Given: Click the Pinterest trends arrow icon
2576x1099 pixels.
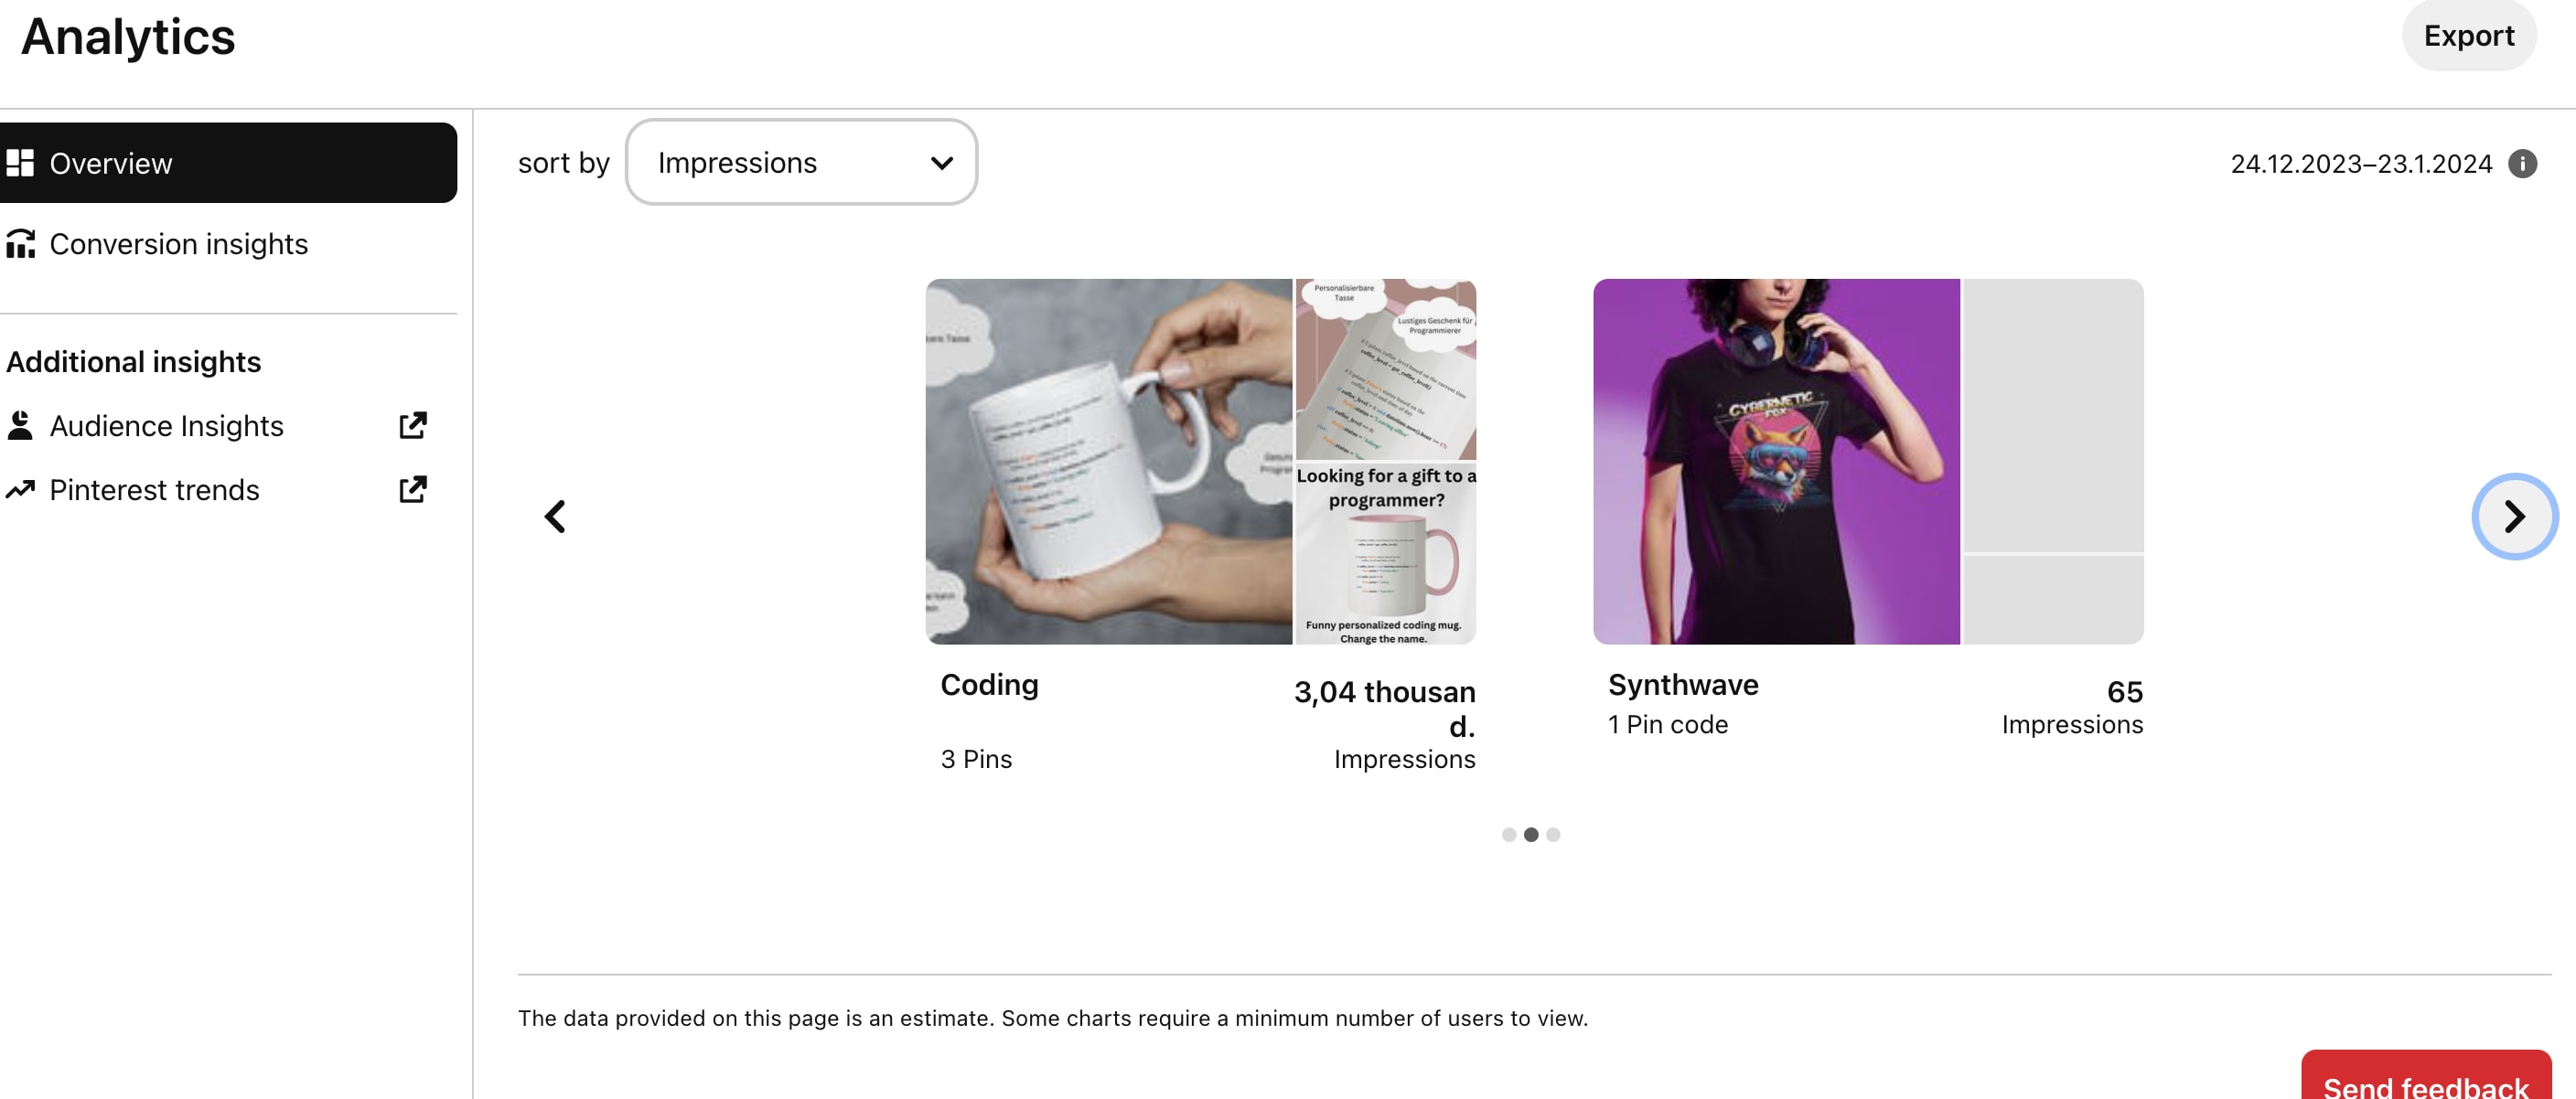Looking at the screenshot, I should [x=20, y=489].
